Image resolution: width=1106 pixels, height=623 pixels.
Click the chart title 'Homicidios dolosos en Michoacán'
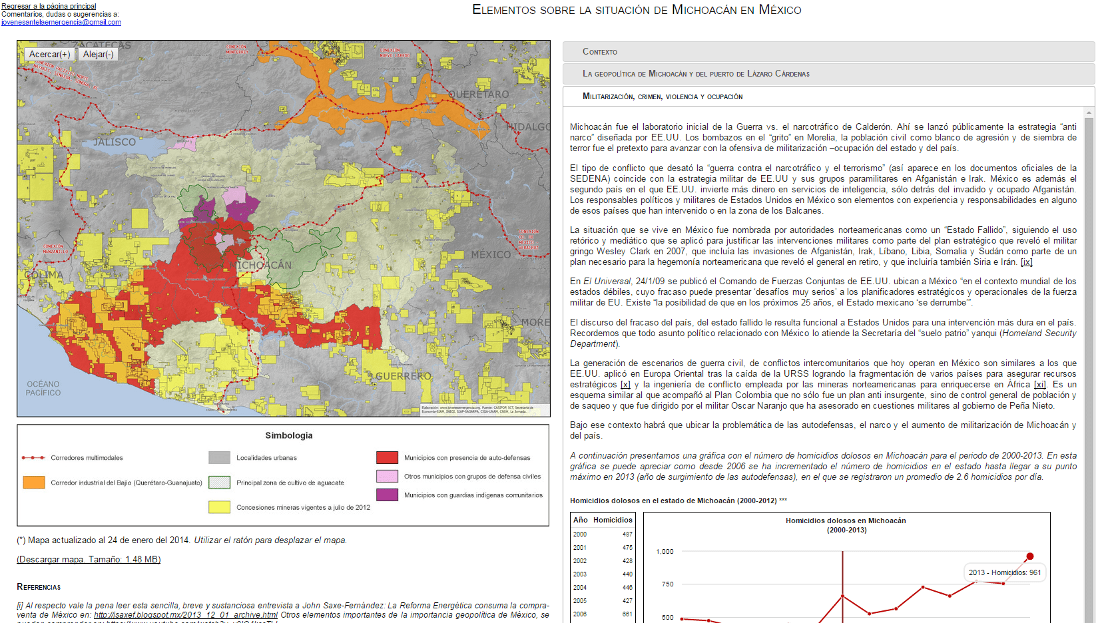[846, 520]
